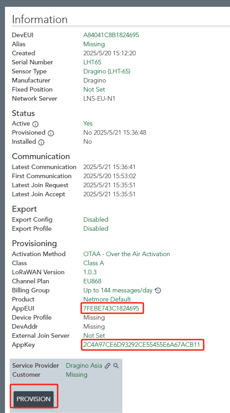The width and height of the screenshot is (230, 413).
Task: Toggle Export Profile Disabled setting
Action: tap(96, 228)
